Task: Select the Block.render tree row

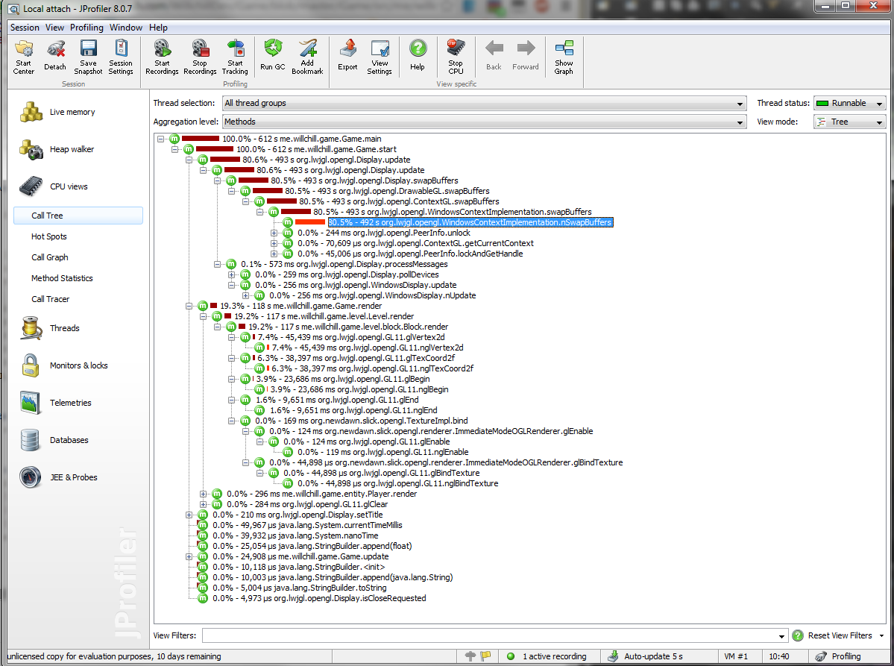Action: coord(347,327)
